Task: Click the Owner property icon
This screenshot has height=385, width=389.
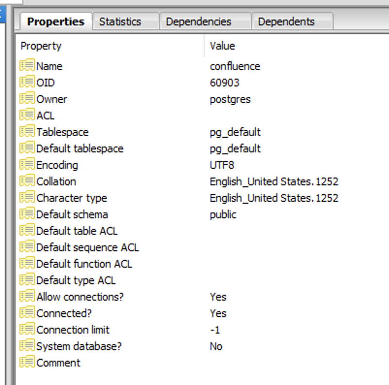Action: [x=27, y=98]
